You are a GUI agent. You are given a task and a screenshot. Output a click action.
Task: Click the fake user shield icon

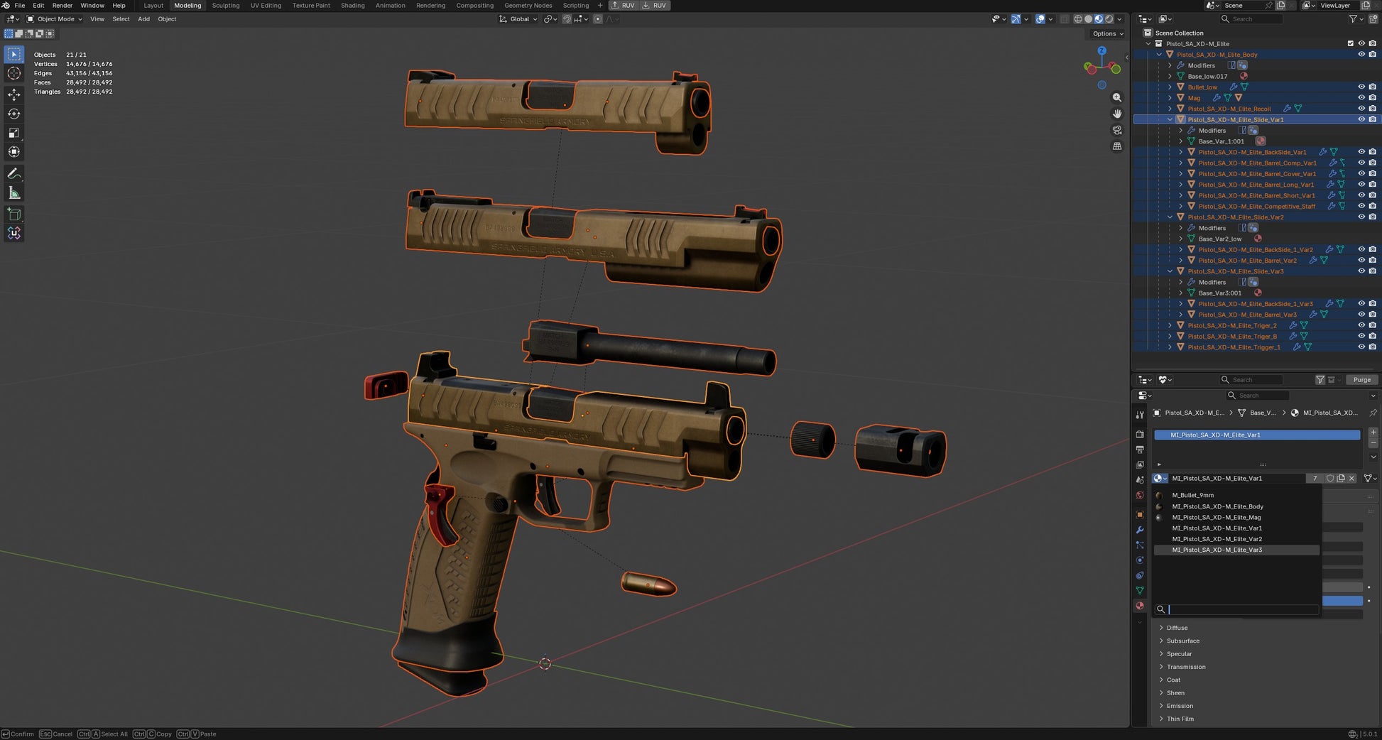coord(1330,479)
